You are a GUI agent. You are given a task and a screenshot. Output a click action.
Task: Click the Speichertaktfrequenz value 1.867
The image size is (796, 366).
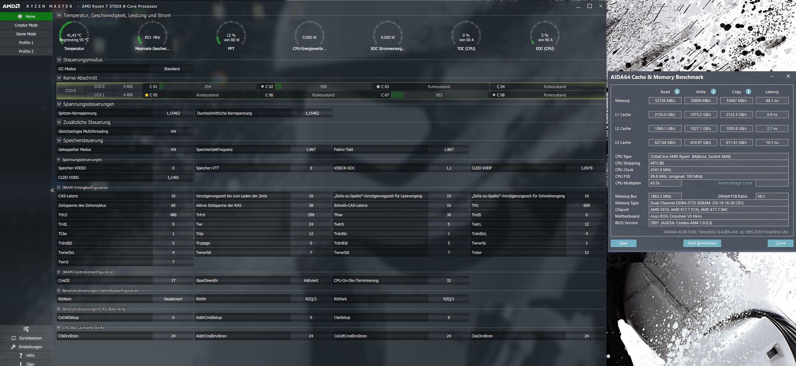311,149
